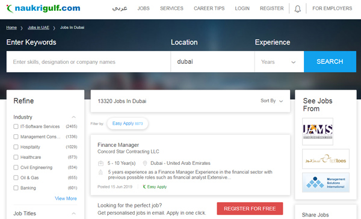The width and height of the screenshot is (361, 219).
Task: Open JAMS company logo thumbnail
Action: click(318, 132)
